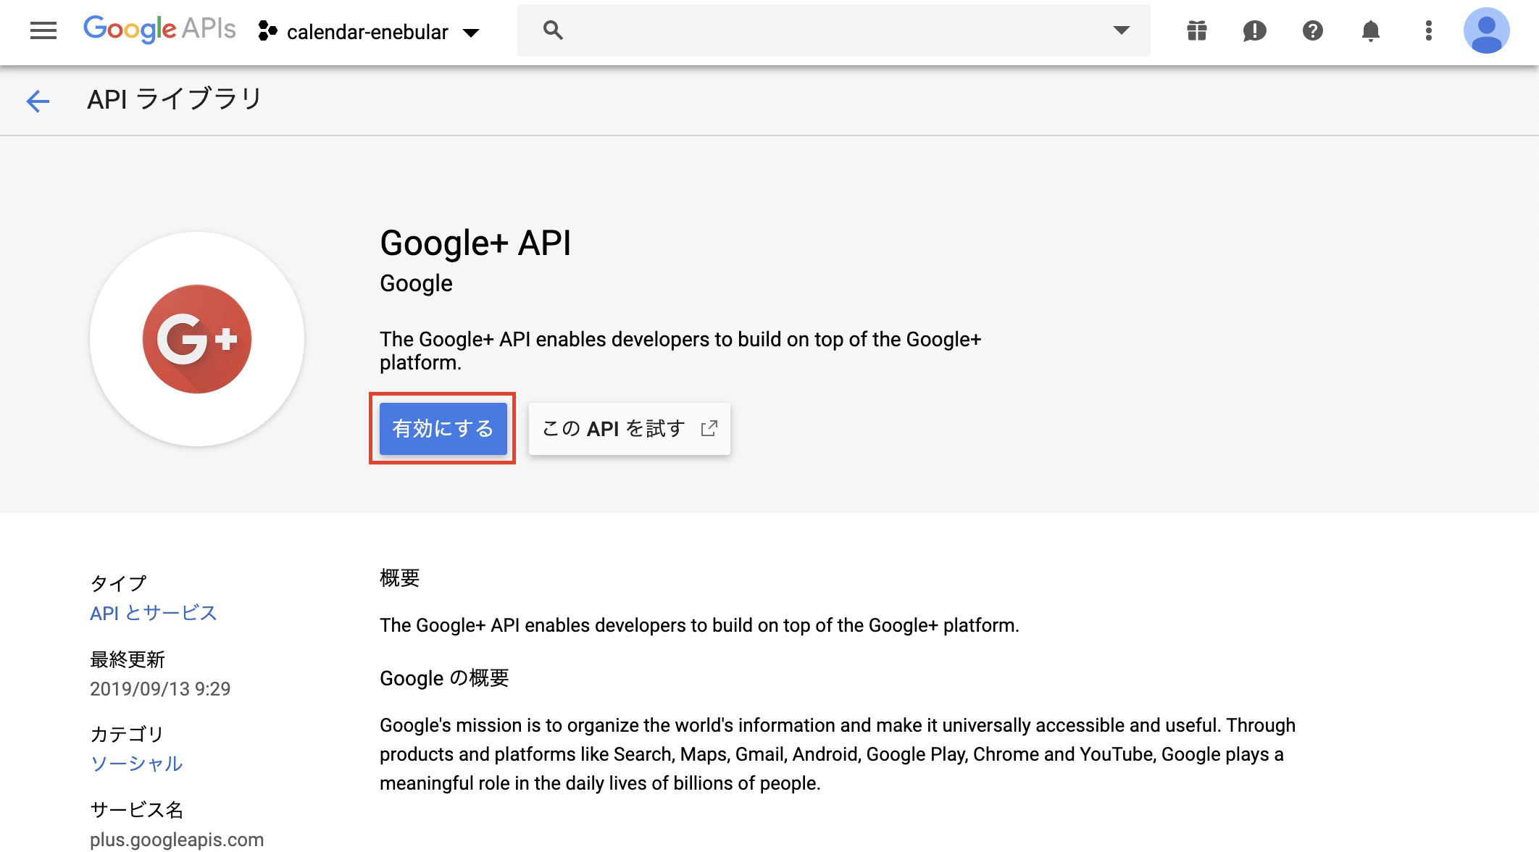1539x852 pixels.
Task: Open the API とサービス link
Action: click(154, 613)
